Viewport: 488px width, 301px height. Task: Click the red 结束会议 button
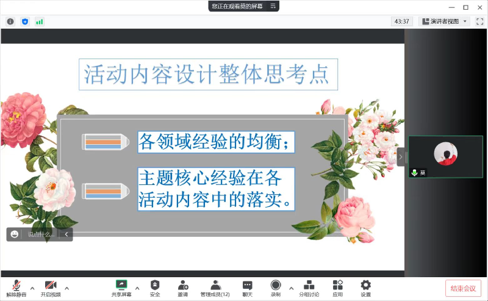[x=463, y=288]
